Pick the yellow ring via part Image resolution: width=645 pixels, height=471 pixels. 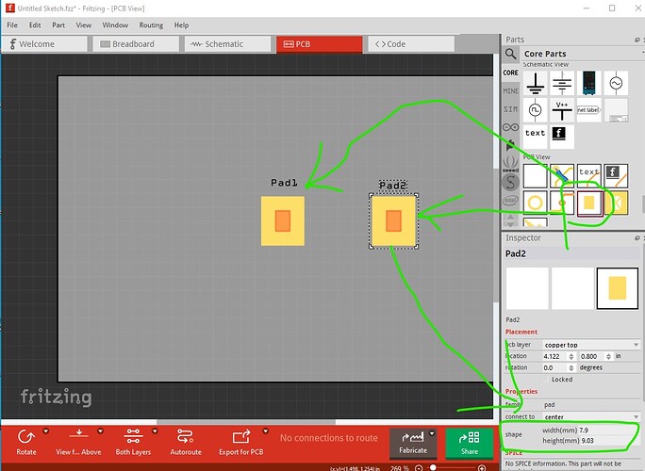[536, 203]
